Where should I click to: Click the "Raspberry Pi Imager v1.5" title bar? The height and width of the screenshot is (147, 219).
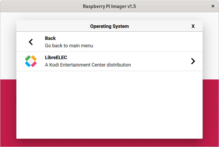(x=109, y=6)
